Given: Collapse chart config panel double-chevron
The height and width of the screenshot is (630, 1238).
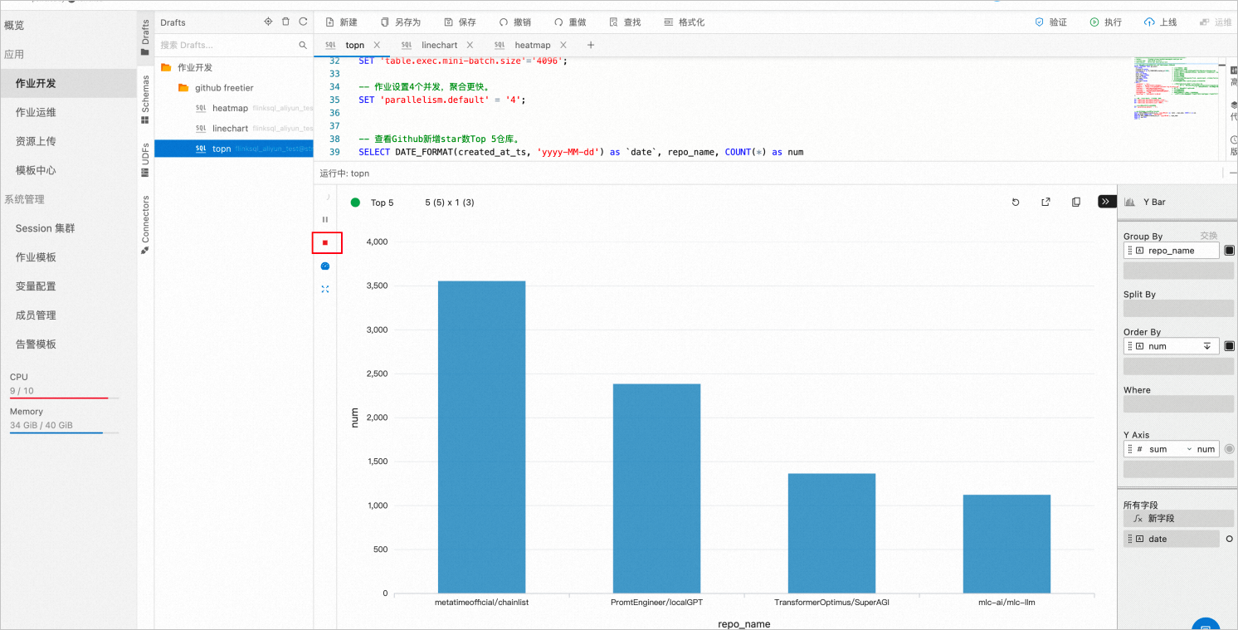Looking at the screenshot, I should coord(1107,202).
